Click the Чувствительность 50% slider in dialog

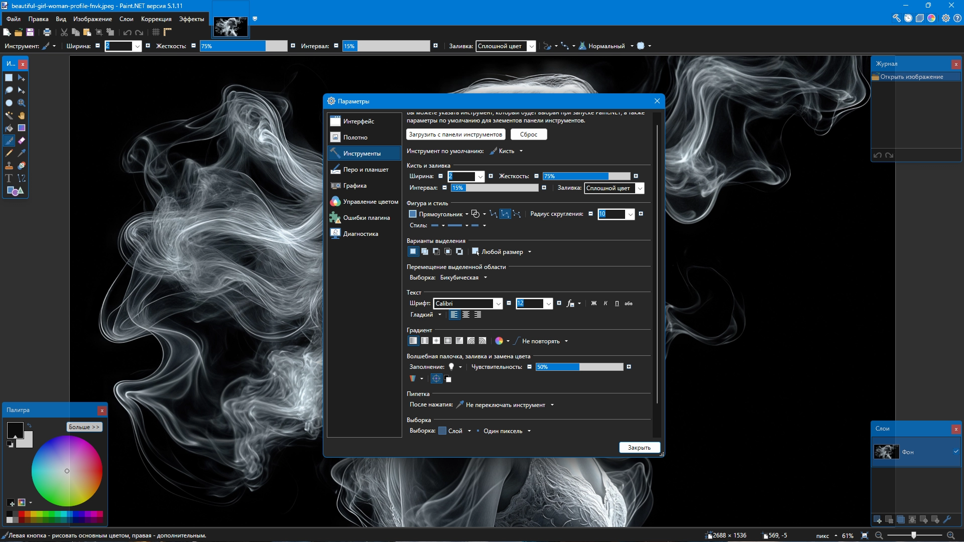coord(579,367)
